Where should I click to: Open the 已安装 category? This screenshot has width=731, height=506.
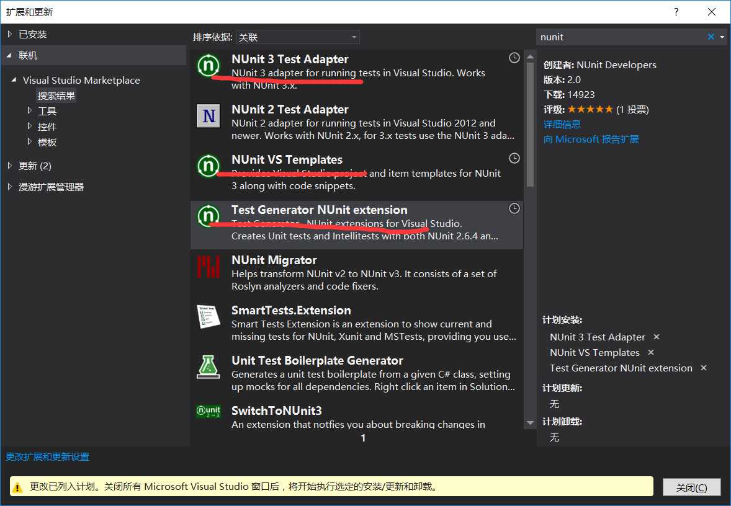33,34
